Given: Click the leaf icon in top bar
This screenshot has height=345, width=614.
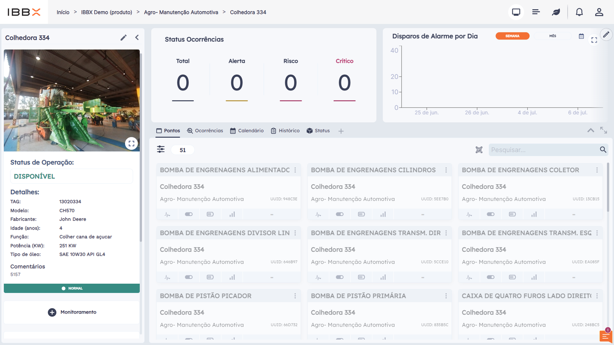Looking at the screenshot, I should coord(556,12).
